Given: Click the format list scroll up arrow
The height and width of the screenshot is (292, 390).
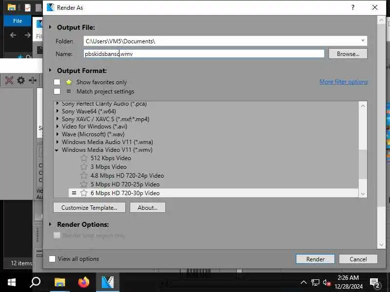Looking at the screenshot, I should point(363,106).
